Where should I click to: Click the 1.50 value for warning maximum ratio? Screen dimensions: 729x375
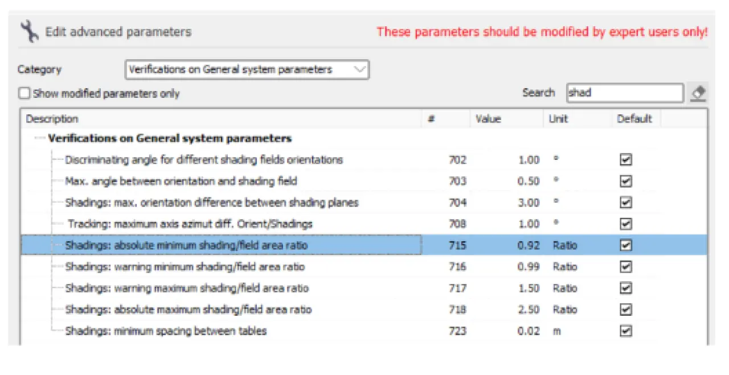click(528, 289)
